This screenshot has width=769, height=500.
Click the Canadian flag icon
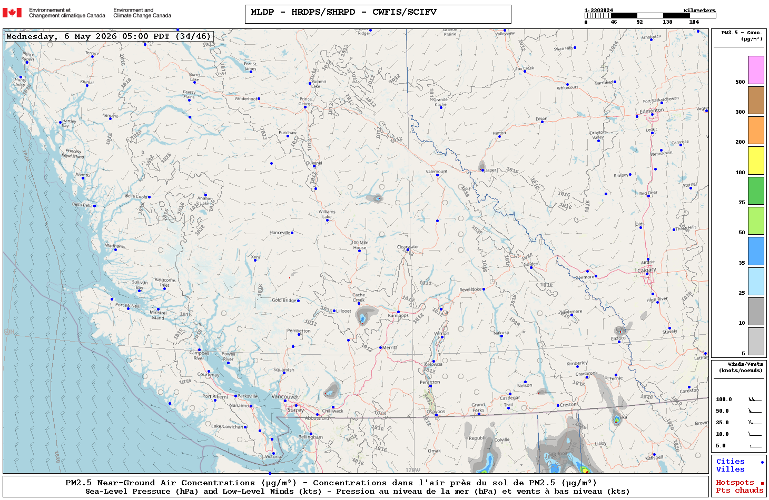[12, 13]
